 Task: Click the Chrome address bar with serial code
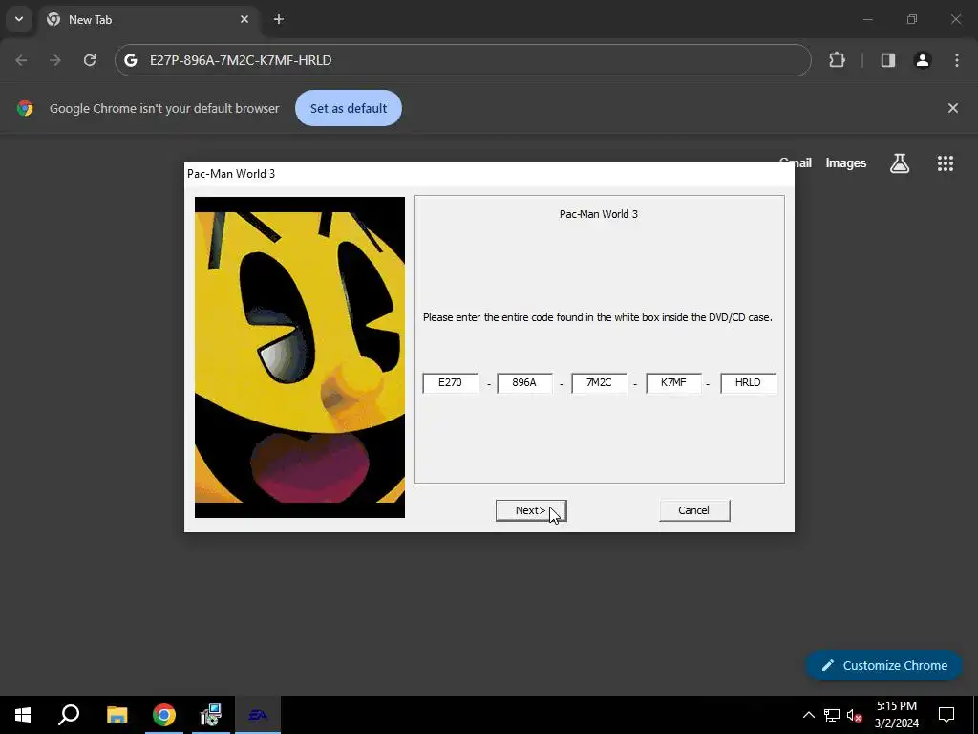(x=463, y=60)
